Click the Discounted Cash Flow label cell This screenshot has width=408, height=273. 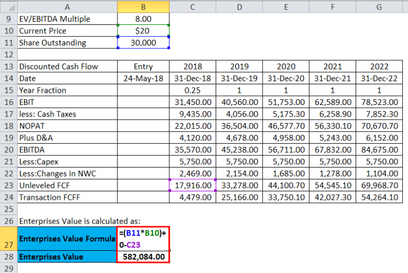67,66
